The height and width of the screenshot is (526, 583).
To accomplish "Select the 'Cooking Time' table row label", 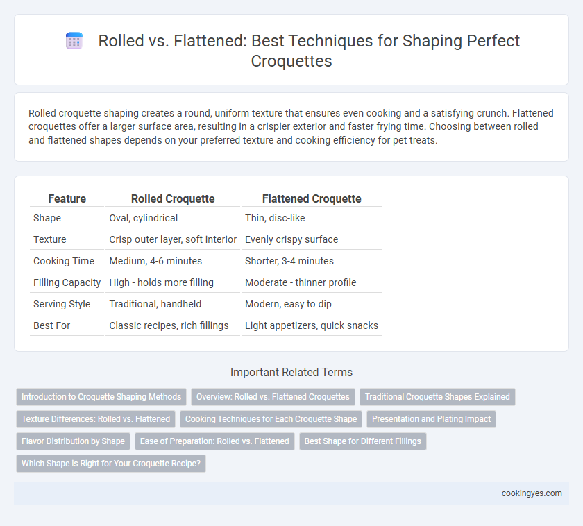I will point(64,261).
